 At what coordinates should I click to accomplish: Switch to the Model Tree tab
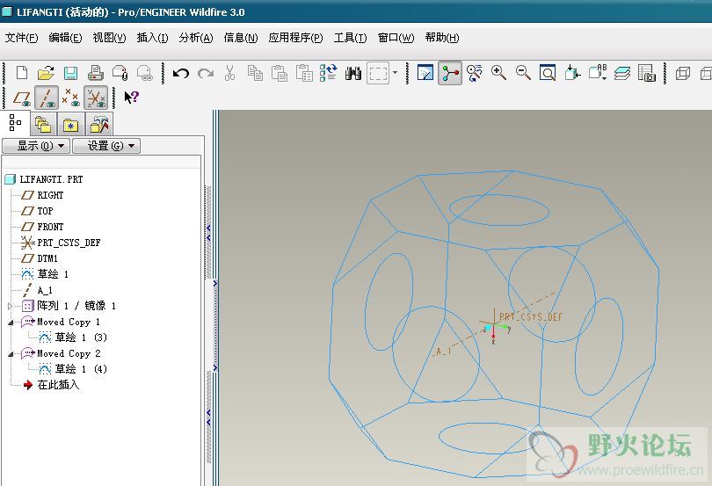pyautogui.click(x=16, y=123)
